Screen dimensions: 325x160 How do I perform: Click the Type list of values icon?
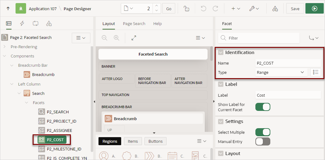[316, 73]
